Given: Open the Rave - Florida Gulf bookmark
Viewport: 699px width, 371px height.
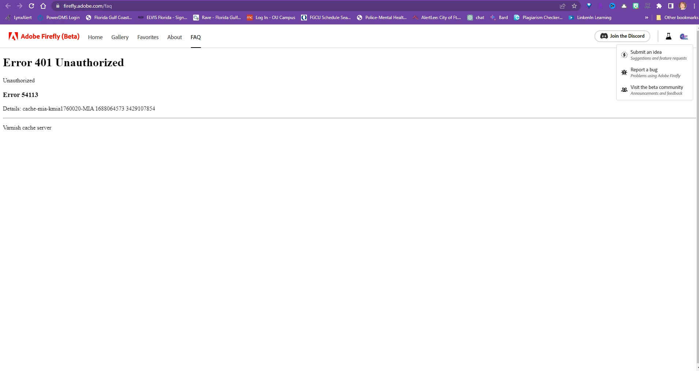Looking at the screenshot, I should (x=217, y=18).
